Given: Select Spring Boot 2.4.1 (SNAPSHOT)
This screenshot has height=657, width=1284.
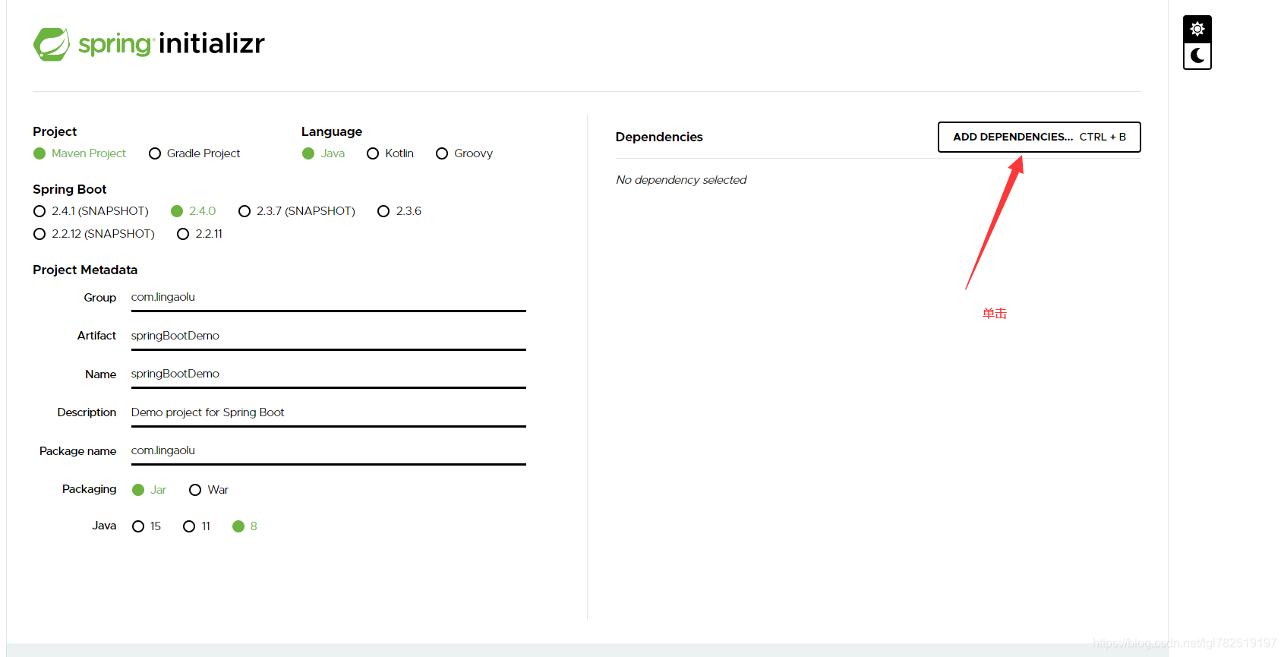Looking at the screenshot, I should [x=91, y=211].
